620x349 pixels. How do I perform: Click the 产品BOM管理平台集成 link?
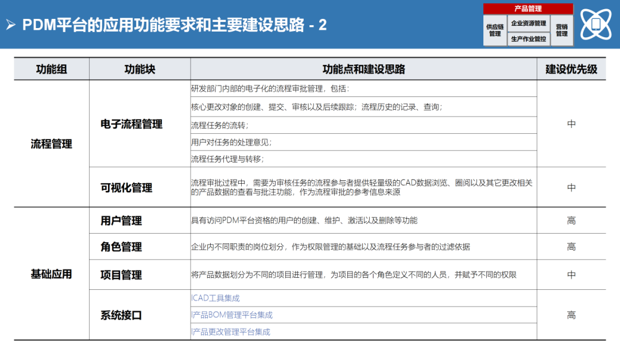232,315
